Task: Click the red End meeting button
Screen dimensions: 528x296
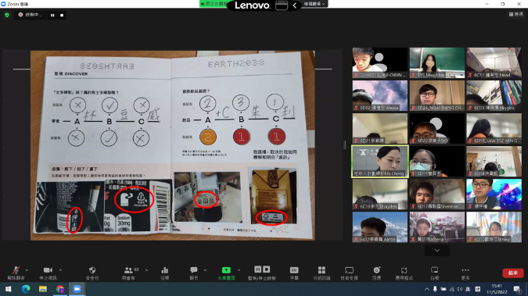Action: [x=513, y=273]
